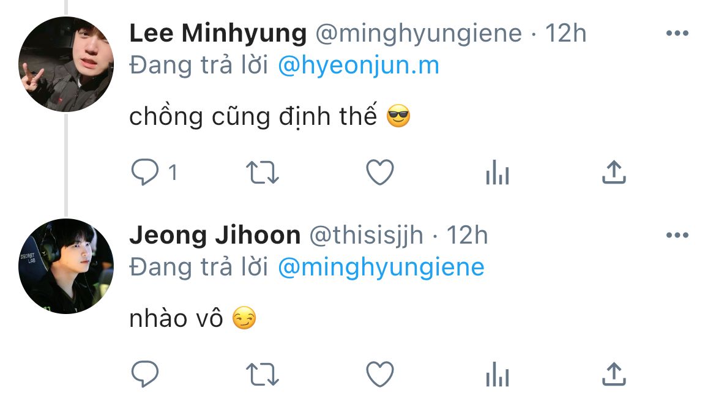Viewport: 716px width, 404px height.
Task: Share Jeong Jihoon's tweet
Action: tap(614, 373)
